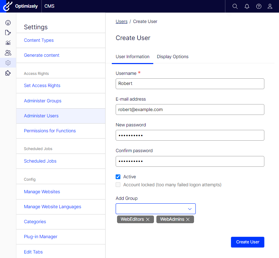This screenshot has height=258, width=279.
Task: Focus the Confirm password field
Action: (190, 161)
